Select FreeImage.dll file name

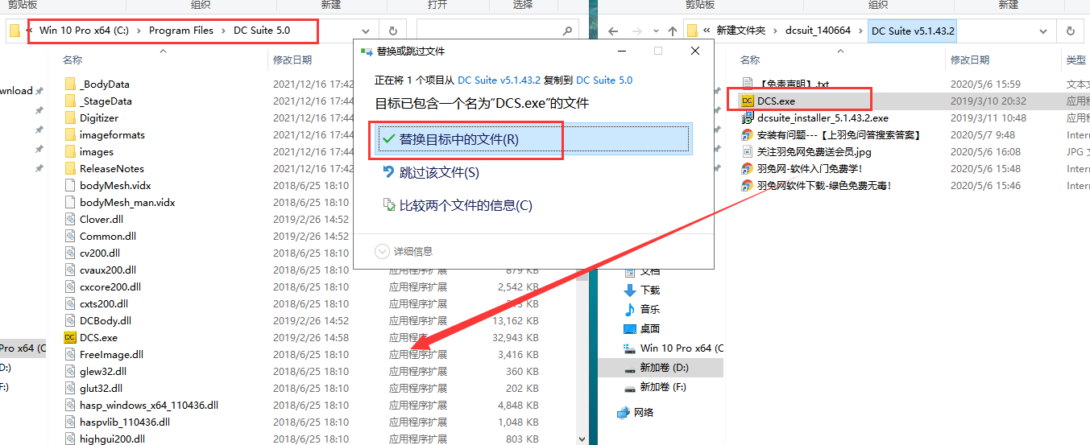pyautogui.click(x=111, y=354)
